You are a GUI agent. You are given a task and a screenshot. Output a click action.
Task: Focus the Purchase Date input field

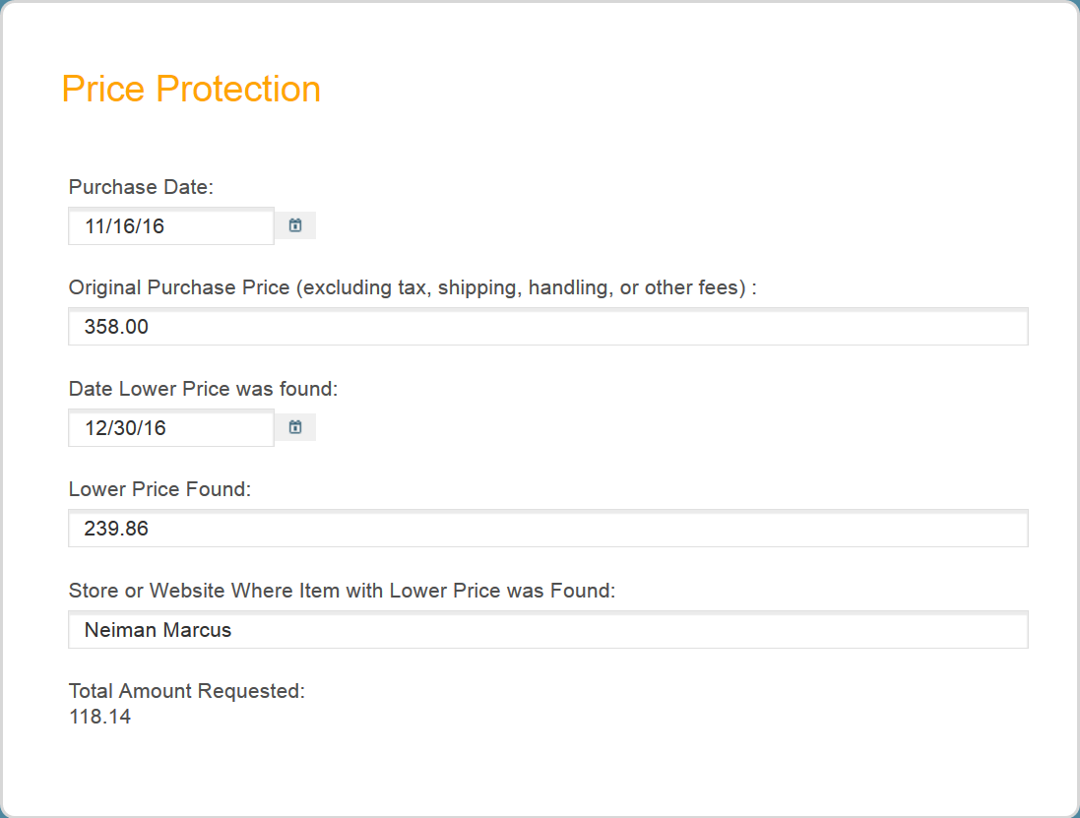click(171, 225)
